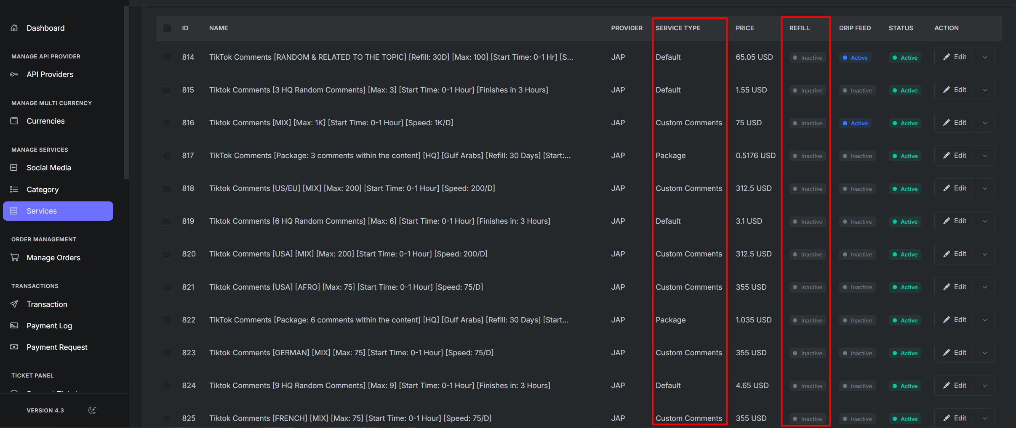Viewport: 1016px width, 428px height.
Task: Click the Services sidebar icon
Action: point(14,211)
